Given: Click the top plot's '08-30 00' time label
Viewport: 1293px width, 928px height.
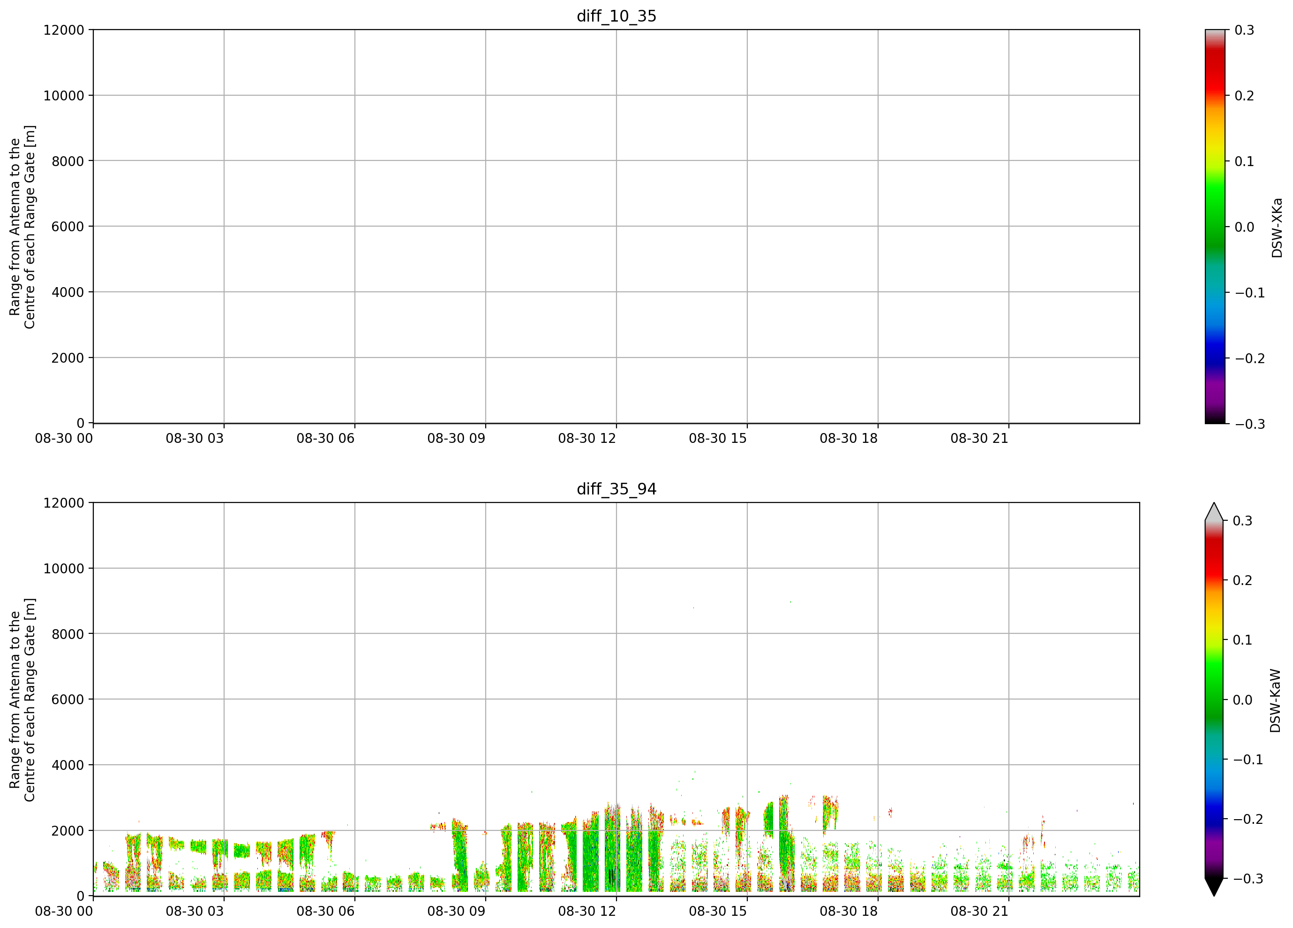Looking at the screenshot, I should click(x=64, y=438).
